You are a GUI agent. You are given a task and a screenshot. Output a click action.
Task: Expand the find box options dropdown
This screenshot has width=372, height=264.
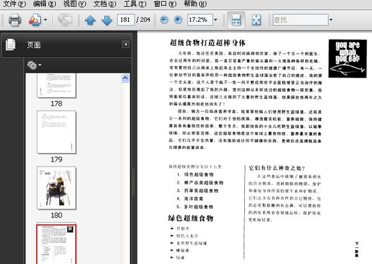click(330, 20)
